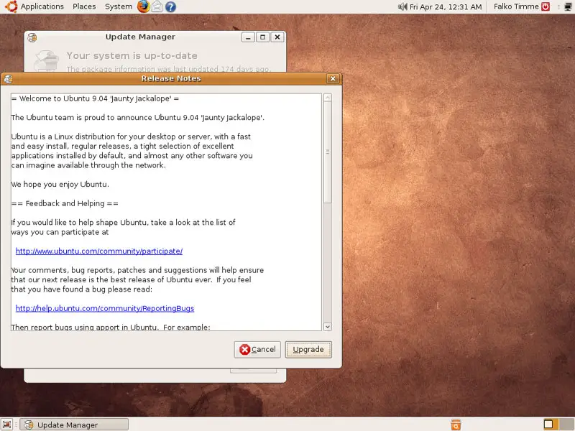
Task: Click the Ubuntu logo icon in the panel
Action: point(11,6)
